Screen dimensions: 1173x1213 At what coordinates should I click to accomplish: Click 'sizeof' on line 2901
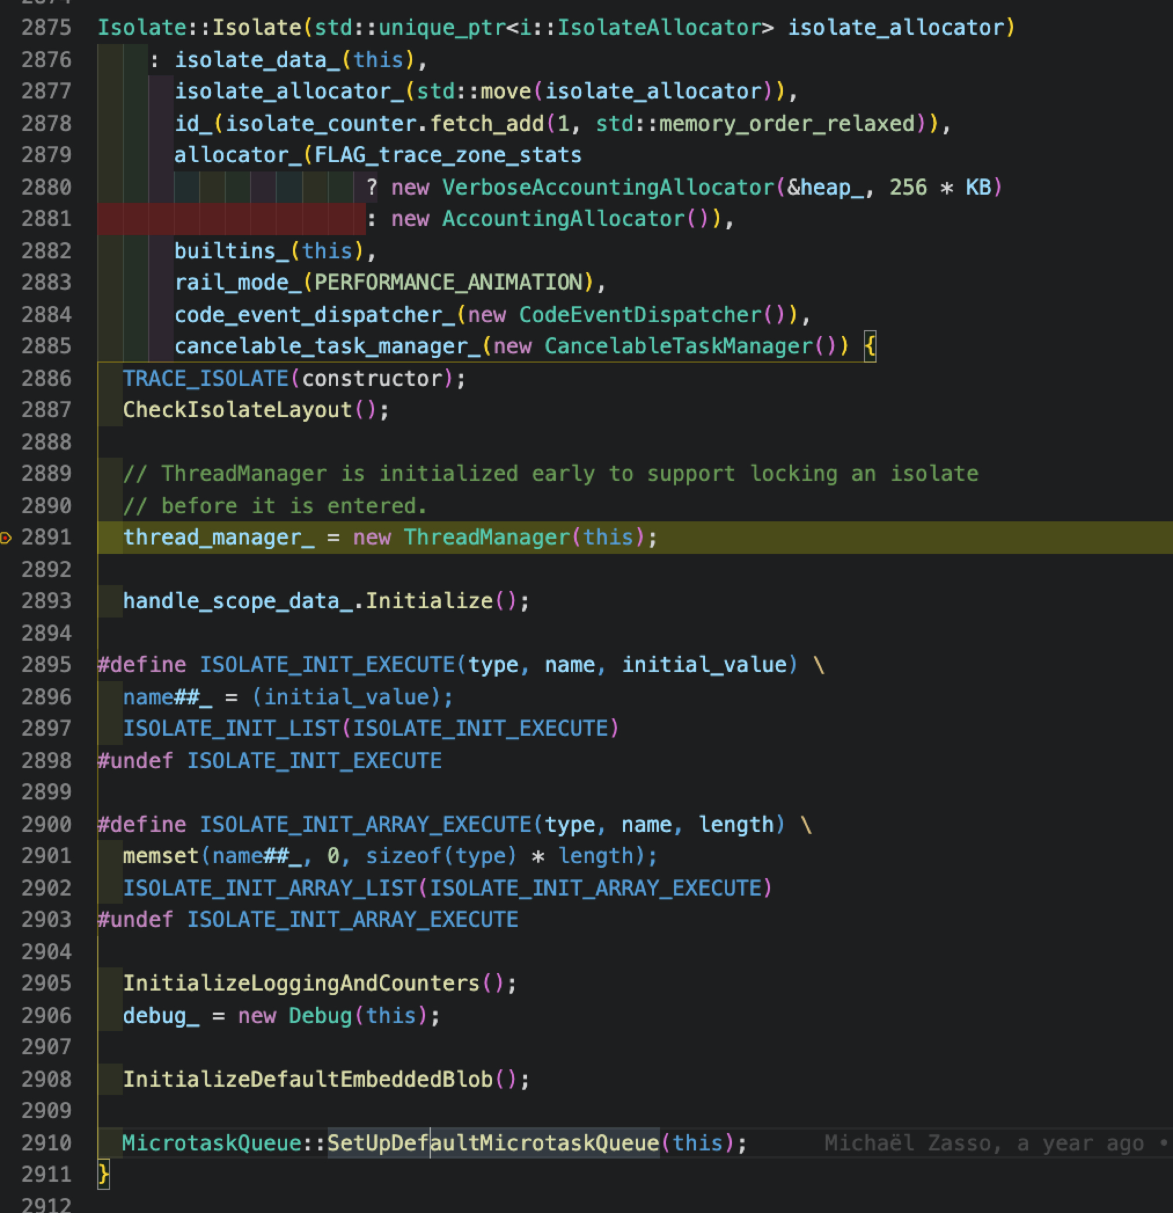[404, 856]
